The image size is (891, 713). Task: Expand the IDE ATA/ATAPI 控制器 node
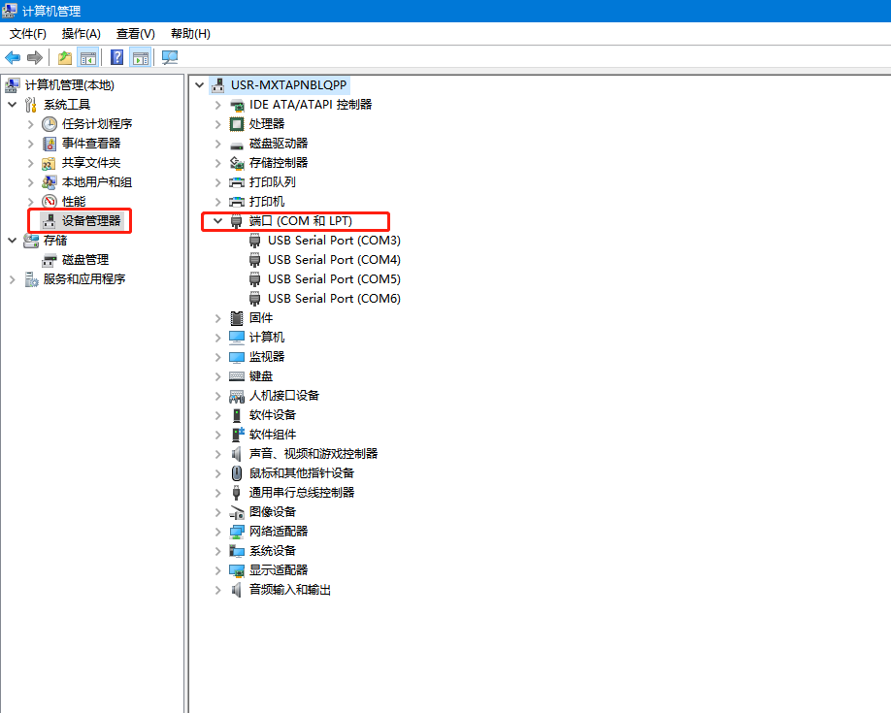pos(217,105)
